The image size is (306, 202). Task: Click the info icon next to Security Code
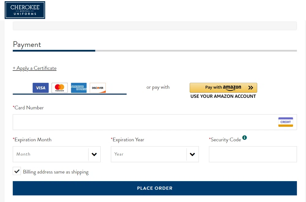coord(244,137)
